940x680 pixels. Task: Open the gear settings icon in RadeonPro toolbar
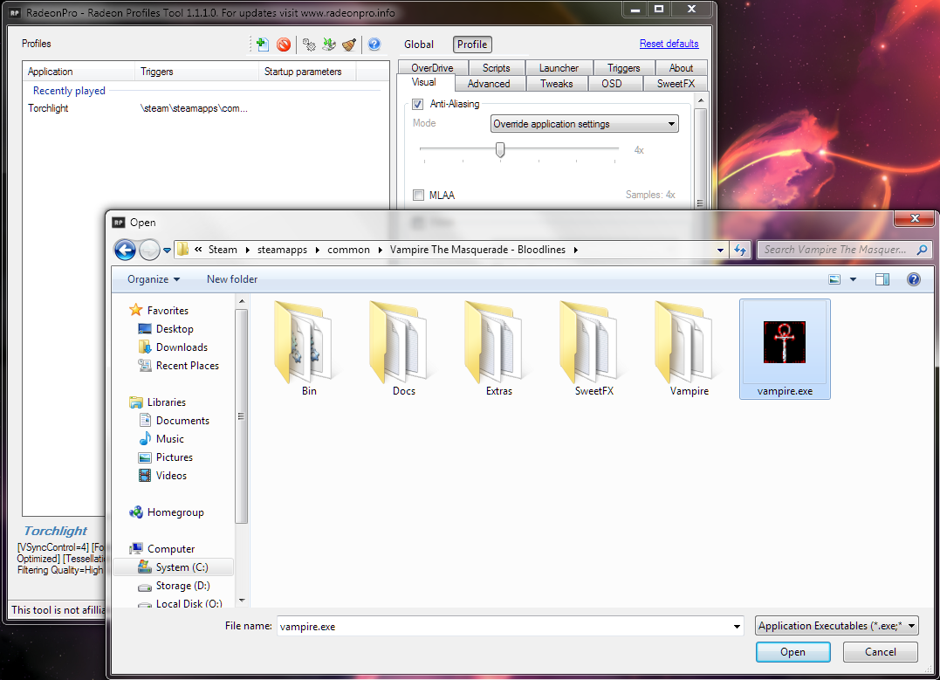[x=309, y=45]
